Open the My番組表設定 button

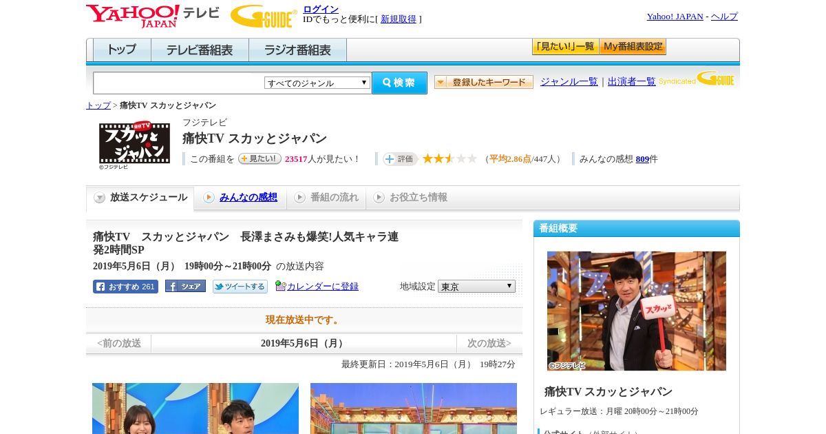[x=633, y=47]
